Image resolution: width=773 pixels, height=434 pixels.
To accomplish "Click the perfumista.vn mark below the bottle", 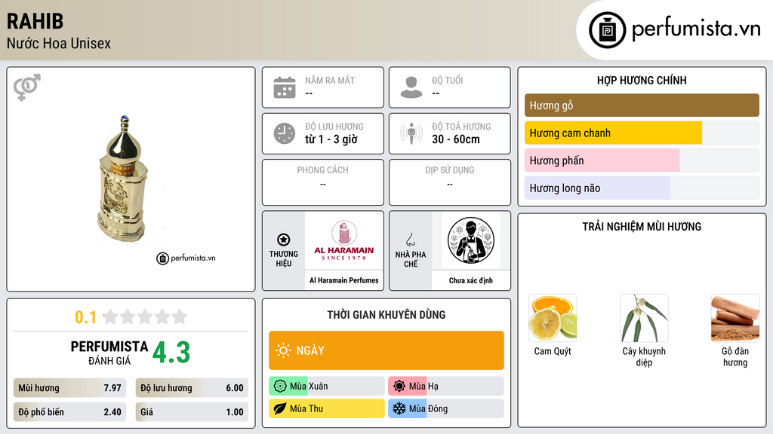I will (186, 258).
